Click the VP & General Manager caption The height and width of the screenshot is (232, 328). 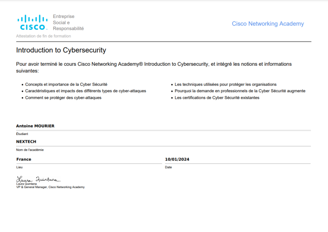coord(50,187)
